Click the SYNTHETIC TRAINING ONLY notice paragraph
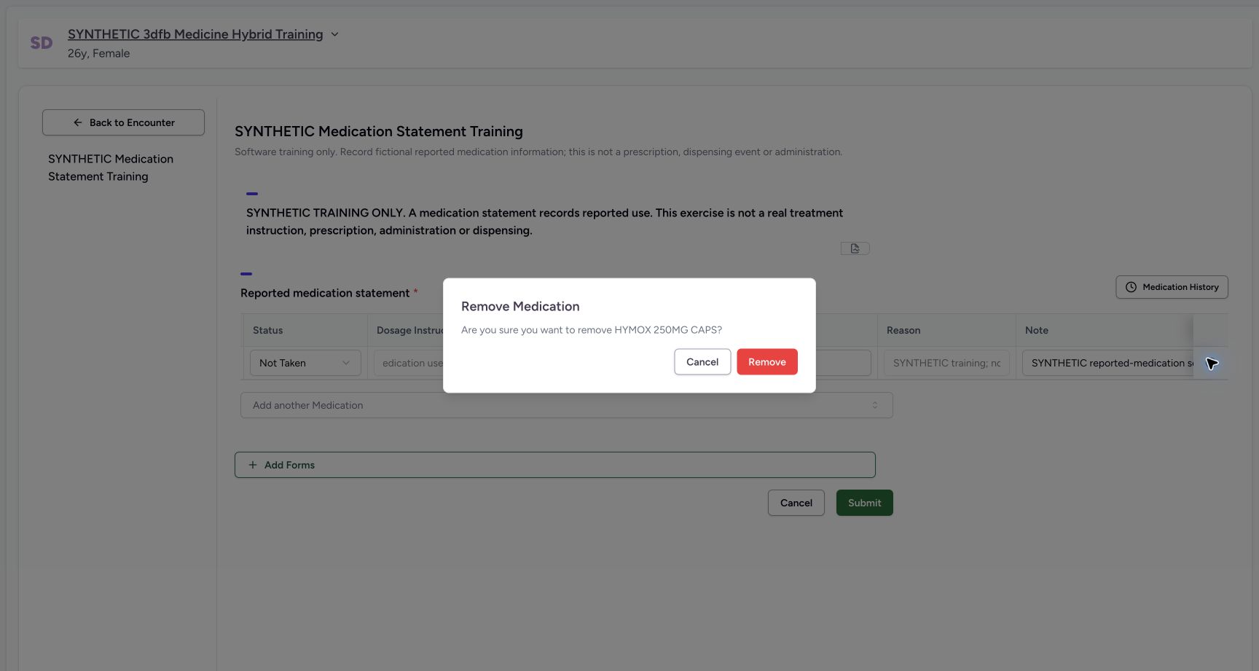The image size is (1259, 671). (x=544, y=221)
